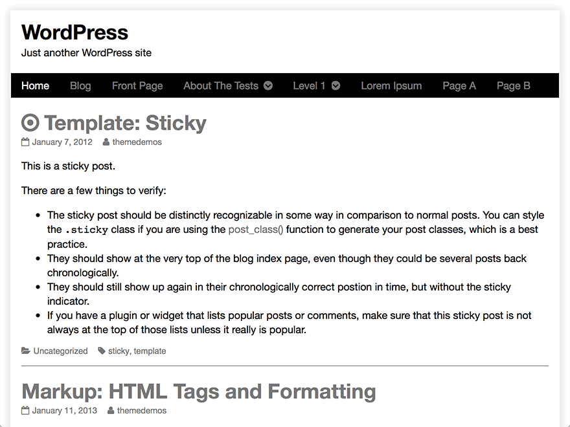570x427 pixels.
Task: Open the Home menu item
Action: [35, 85]
